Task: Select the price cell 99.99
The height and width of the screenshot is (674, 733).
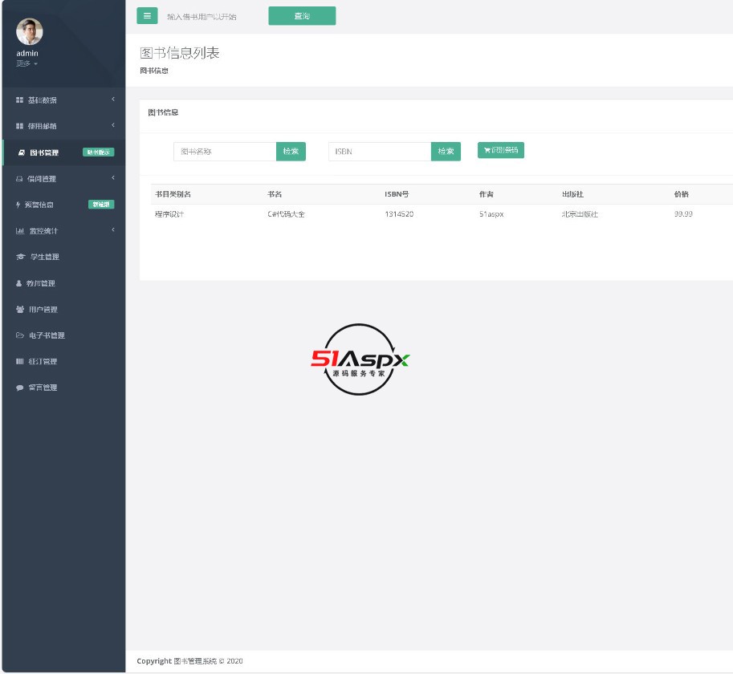Action: tap(683, 214)
